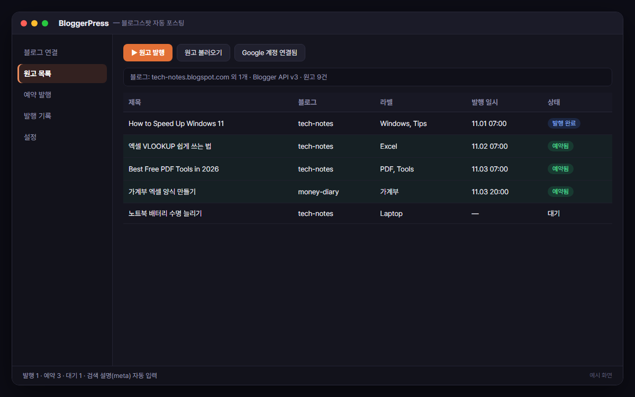
Task: Click the Windows, Tips label cell
Action: (x=403, y=123)
